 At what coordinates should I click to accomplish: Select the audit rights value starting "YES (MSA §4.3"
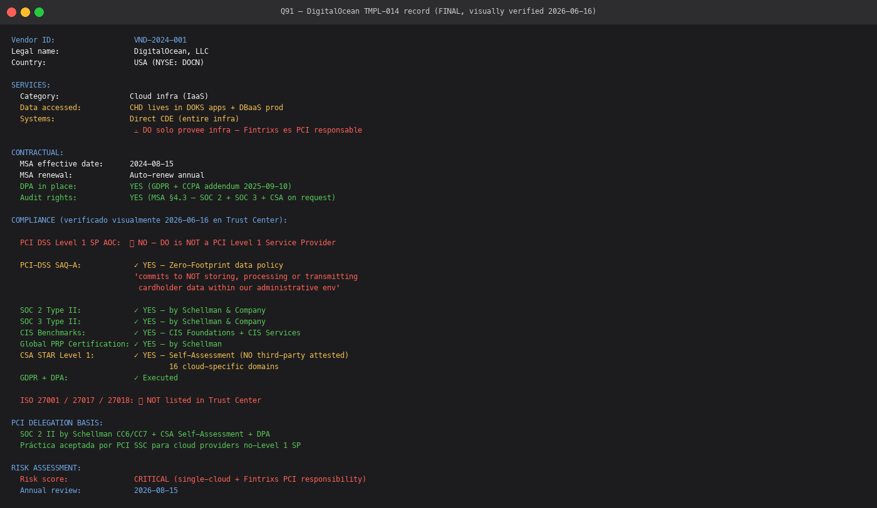pos(232,198)
